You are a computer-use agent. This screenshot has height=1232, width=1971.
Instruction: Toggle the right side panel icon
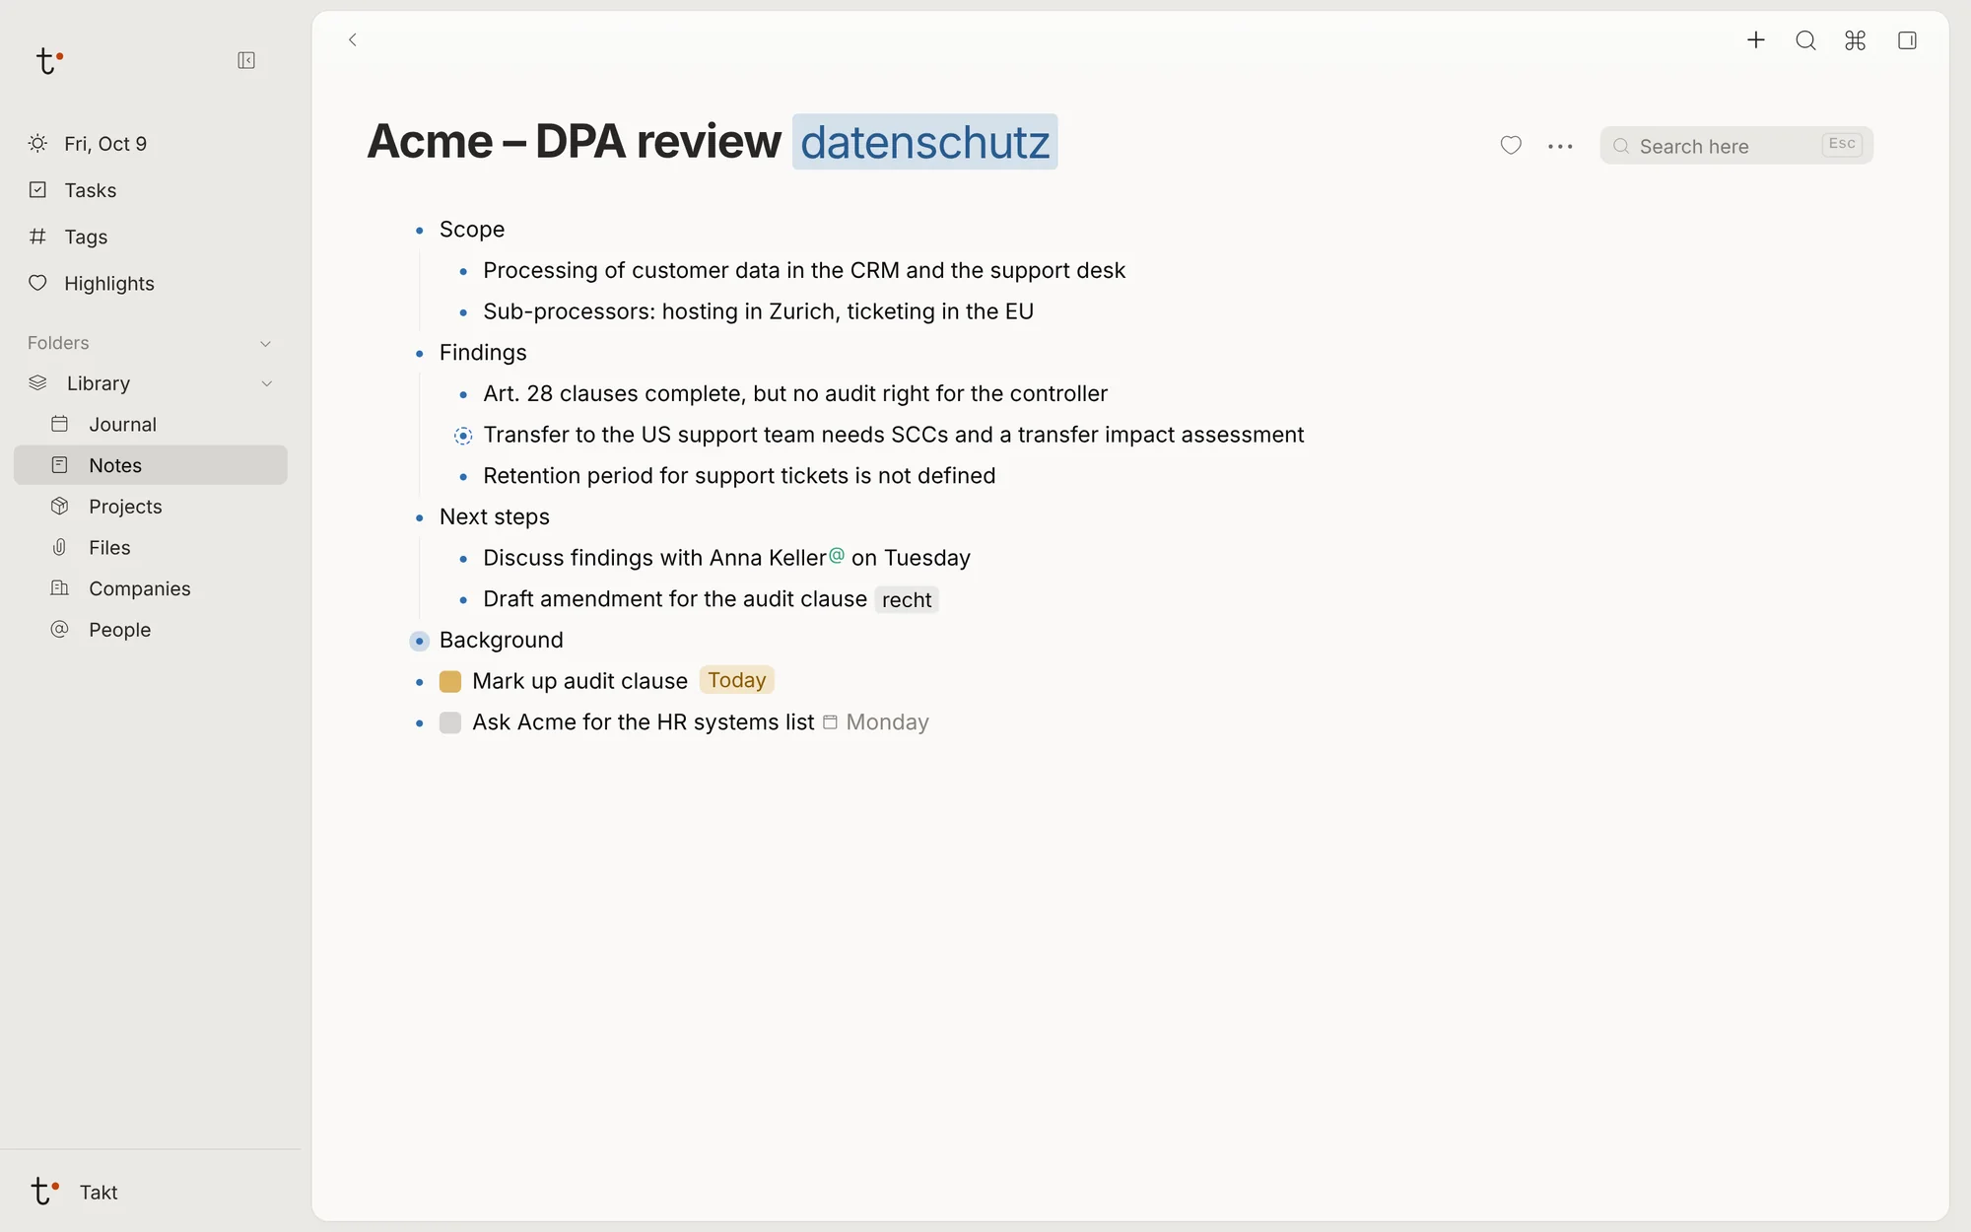1907,40
